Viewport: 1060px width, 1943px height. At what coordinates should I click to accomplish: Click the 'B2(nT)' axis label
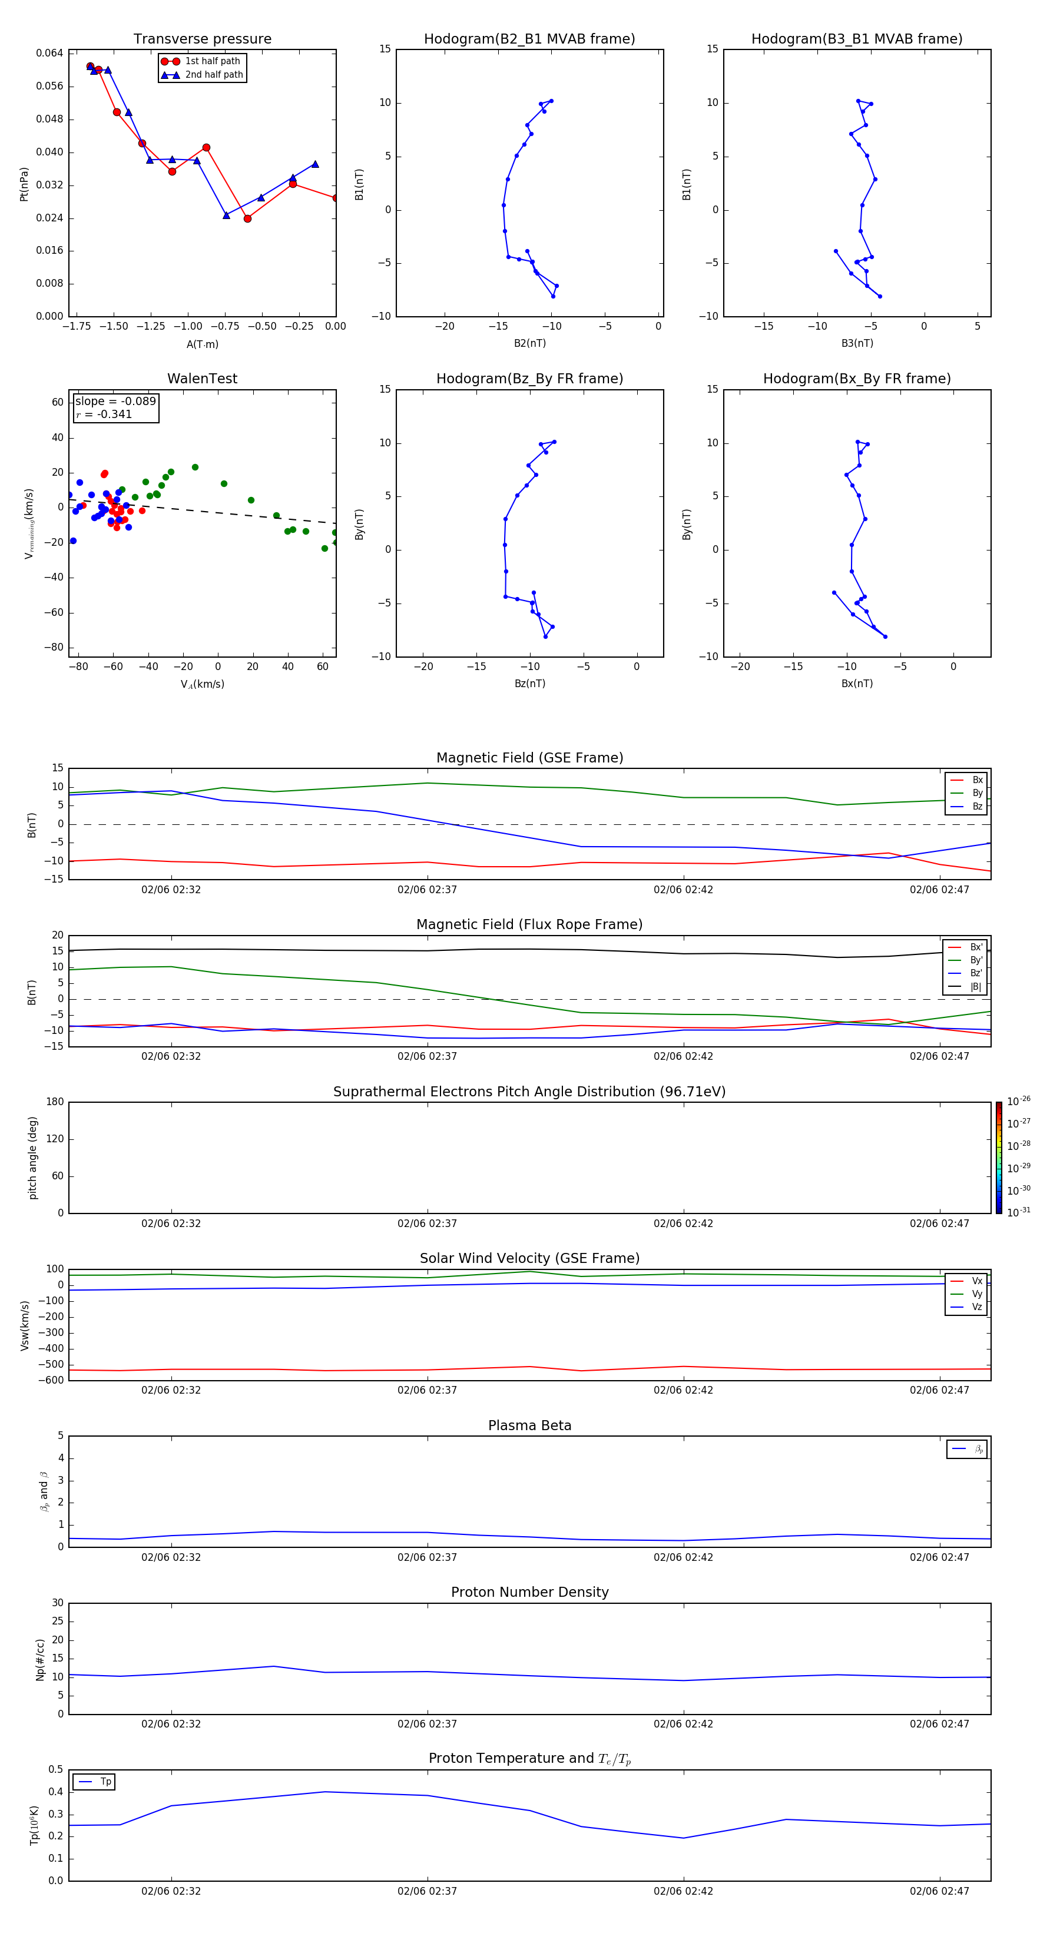click(529, 343)
